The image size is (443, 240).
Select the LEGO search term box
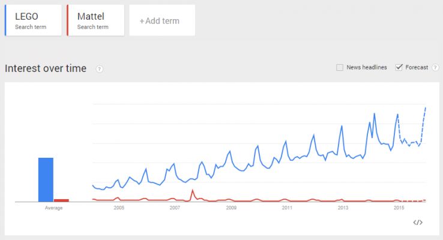coord(34,20)
